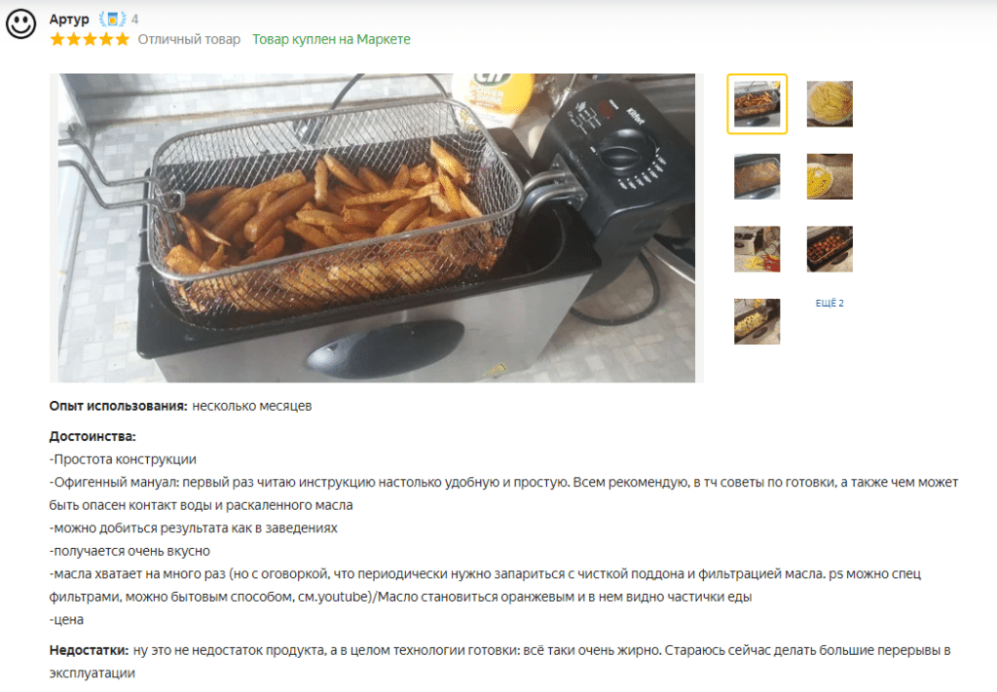Click the smiley face avatar icon
Viewport: 997px width, 692px height.
(x=21, y=24)
